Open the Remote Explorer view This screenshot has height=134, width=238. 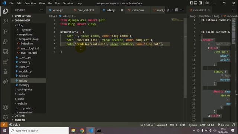click(6, 51)
